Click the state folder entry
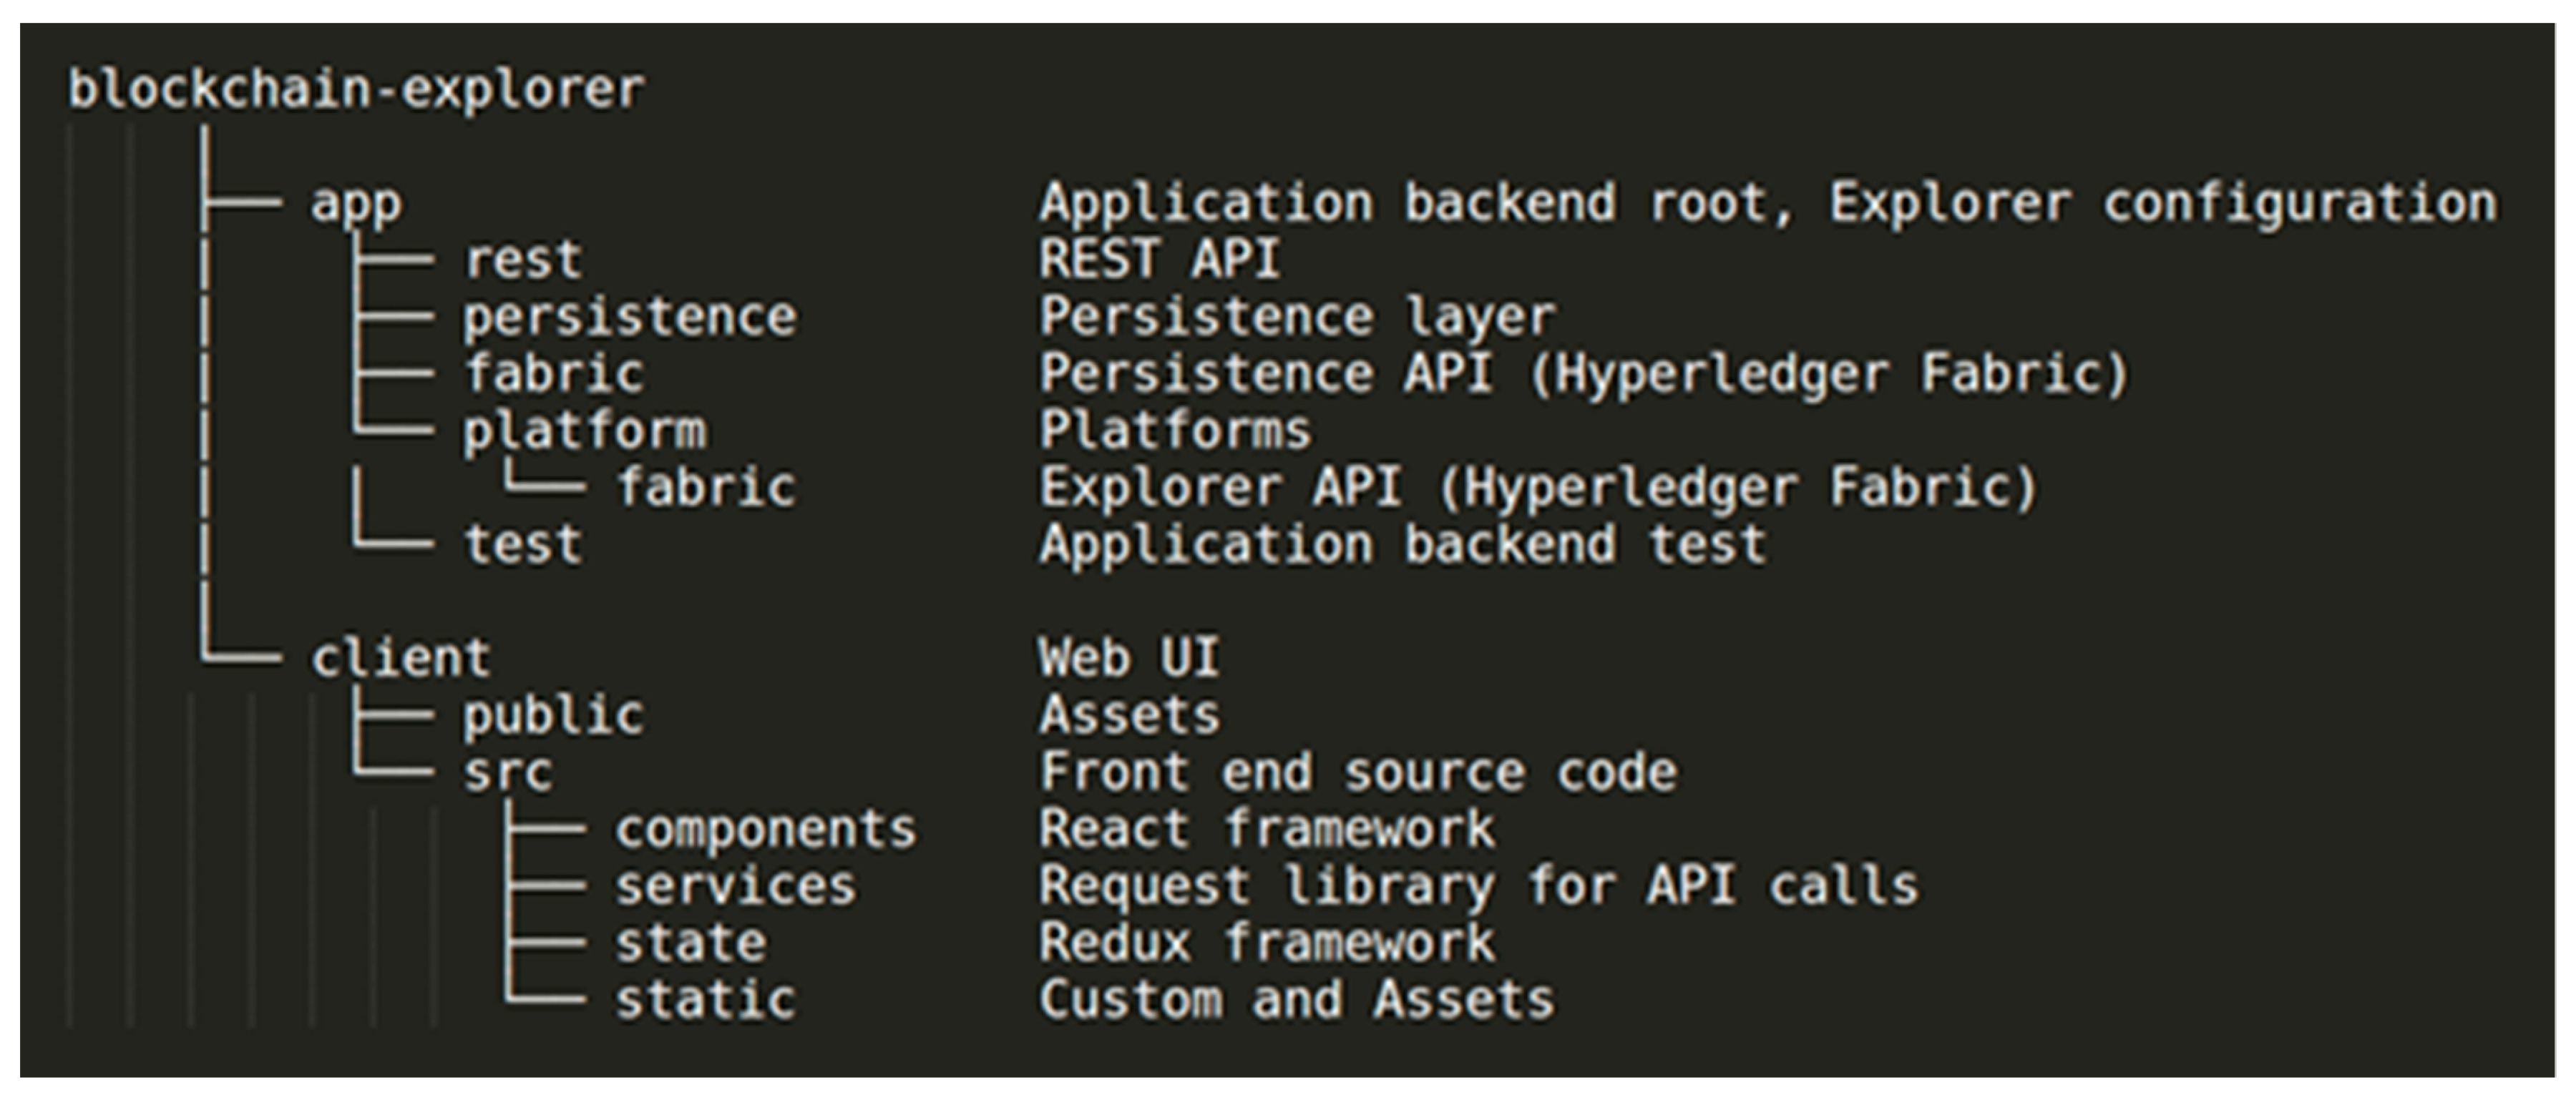Viewport: 2576px width, 1100px height. pyautogui.click(x=690, y=944)
